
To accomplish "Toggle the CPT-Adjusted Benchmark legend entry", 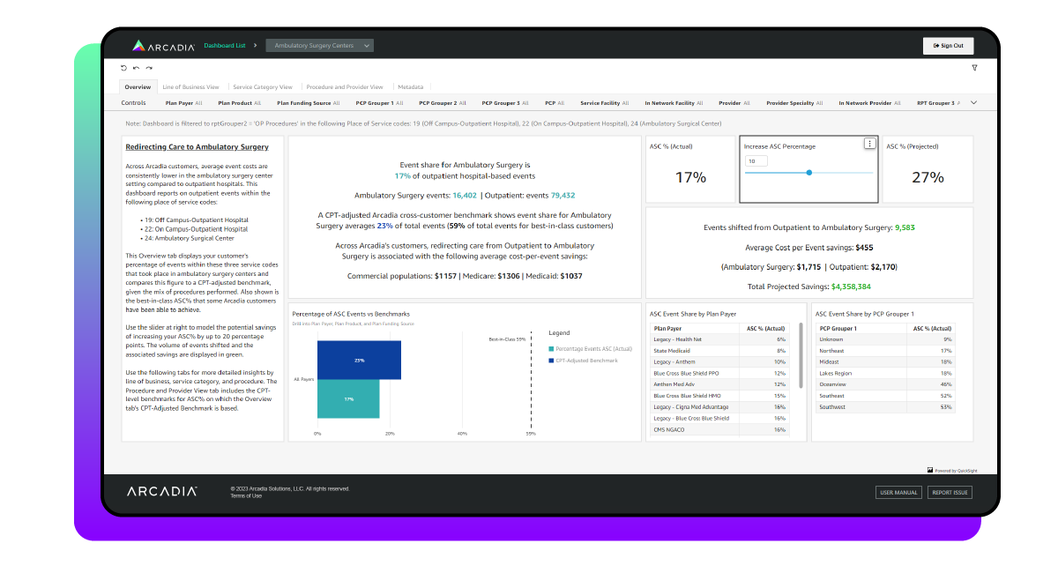I will (x=589, y=361).
